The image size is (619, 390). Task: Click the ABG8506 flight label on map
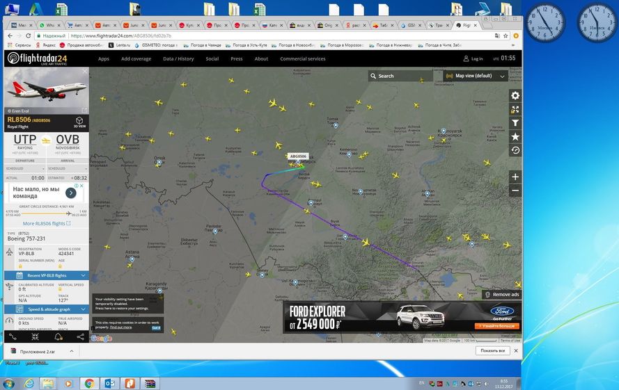tap(298, 156)
